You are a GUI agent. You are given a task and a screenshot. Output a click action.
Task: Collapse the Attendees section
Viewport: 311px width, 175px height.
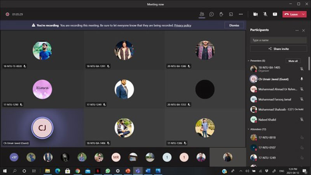coord(249,129)
